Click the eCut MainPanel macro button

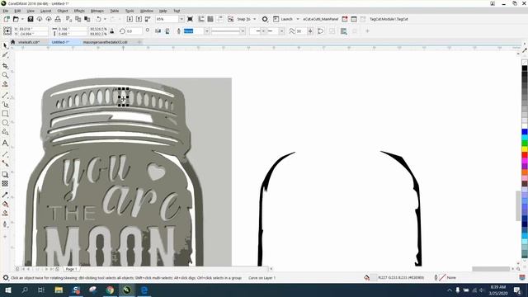pos(321,19)
